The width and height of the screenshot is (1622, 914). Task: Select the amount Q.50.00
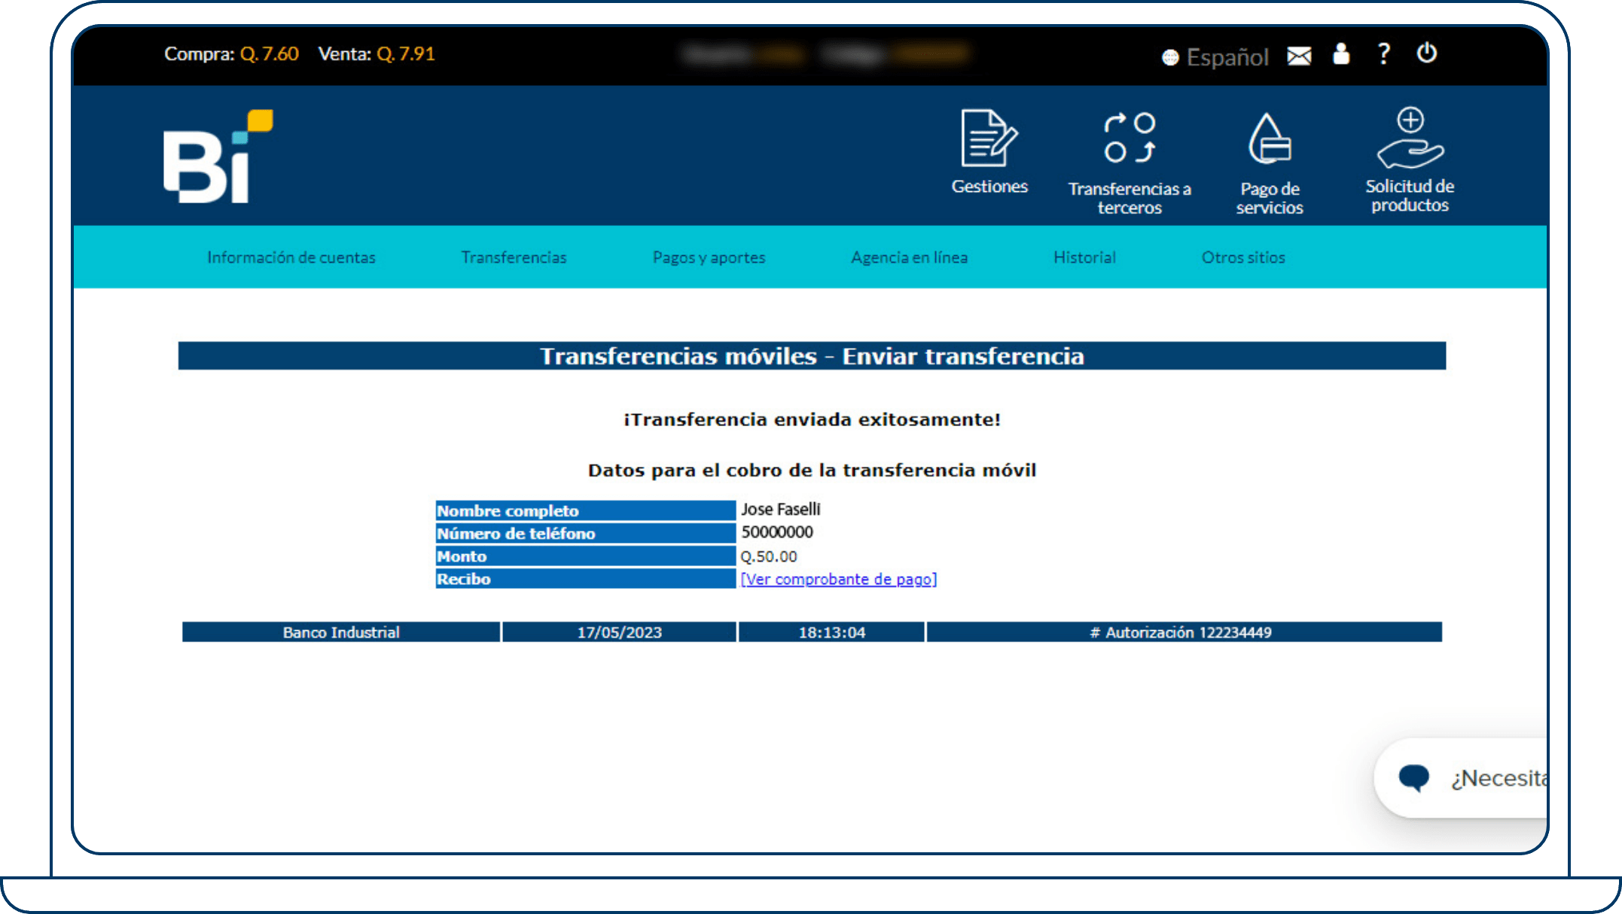769,556
